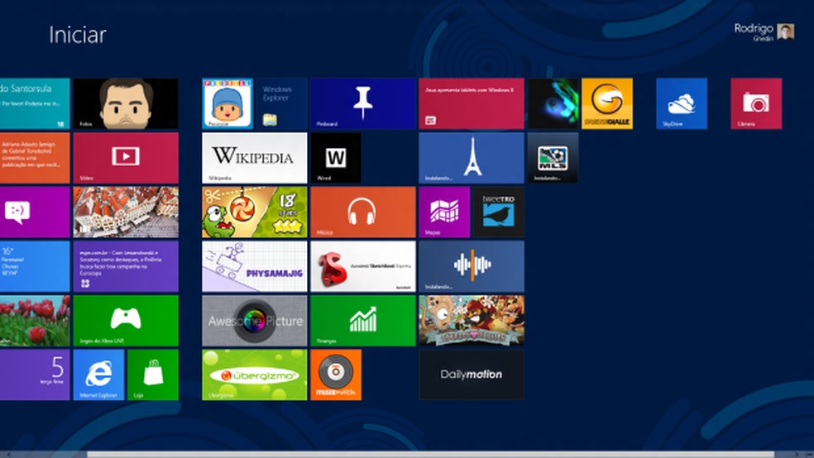Click the horizontal scrollbar thumb at bottom
814x458 pixels.
[431, 455]
